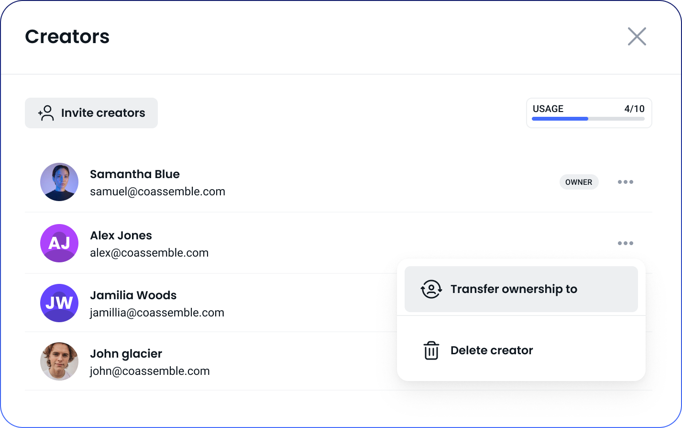Viewport: 682px width, 428px height.
Task: Click the alex@coassemble.com email address
Action: [149, 253]
